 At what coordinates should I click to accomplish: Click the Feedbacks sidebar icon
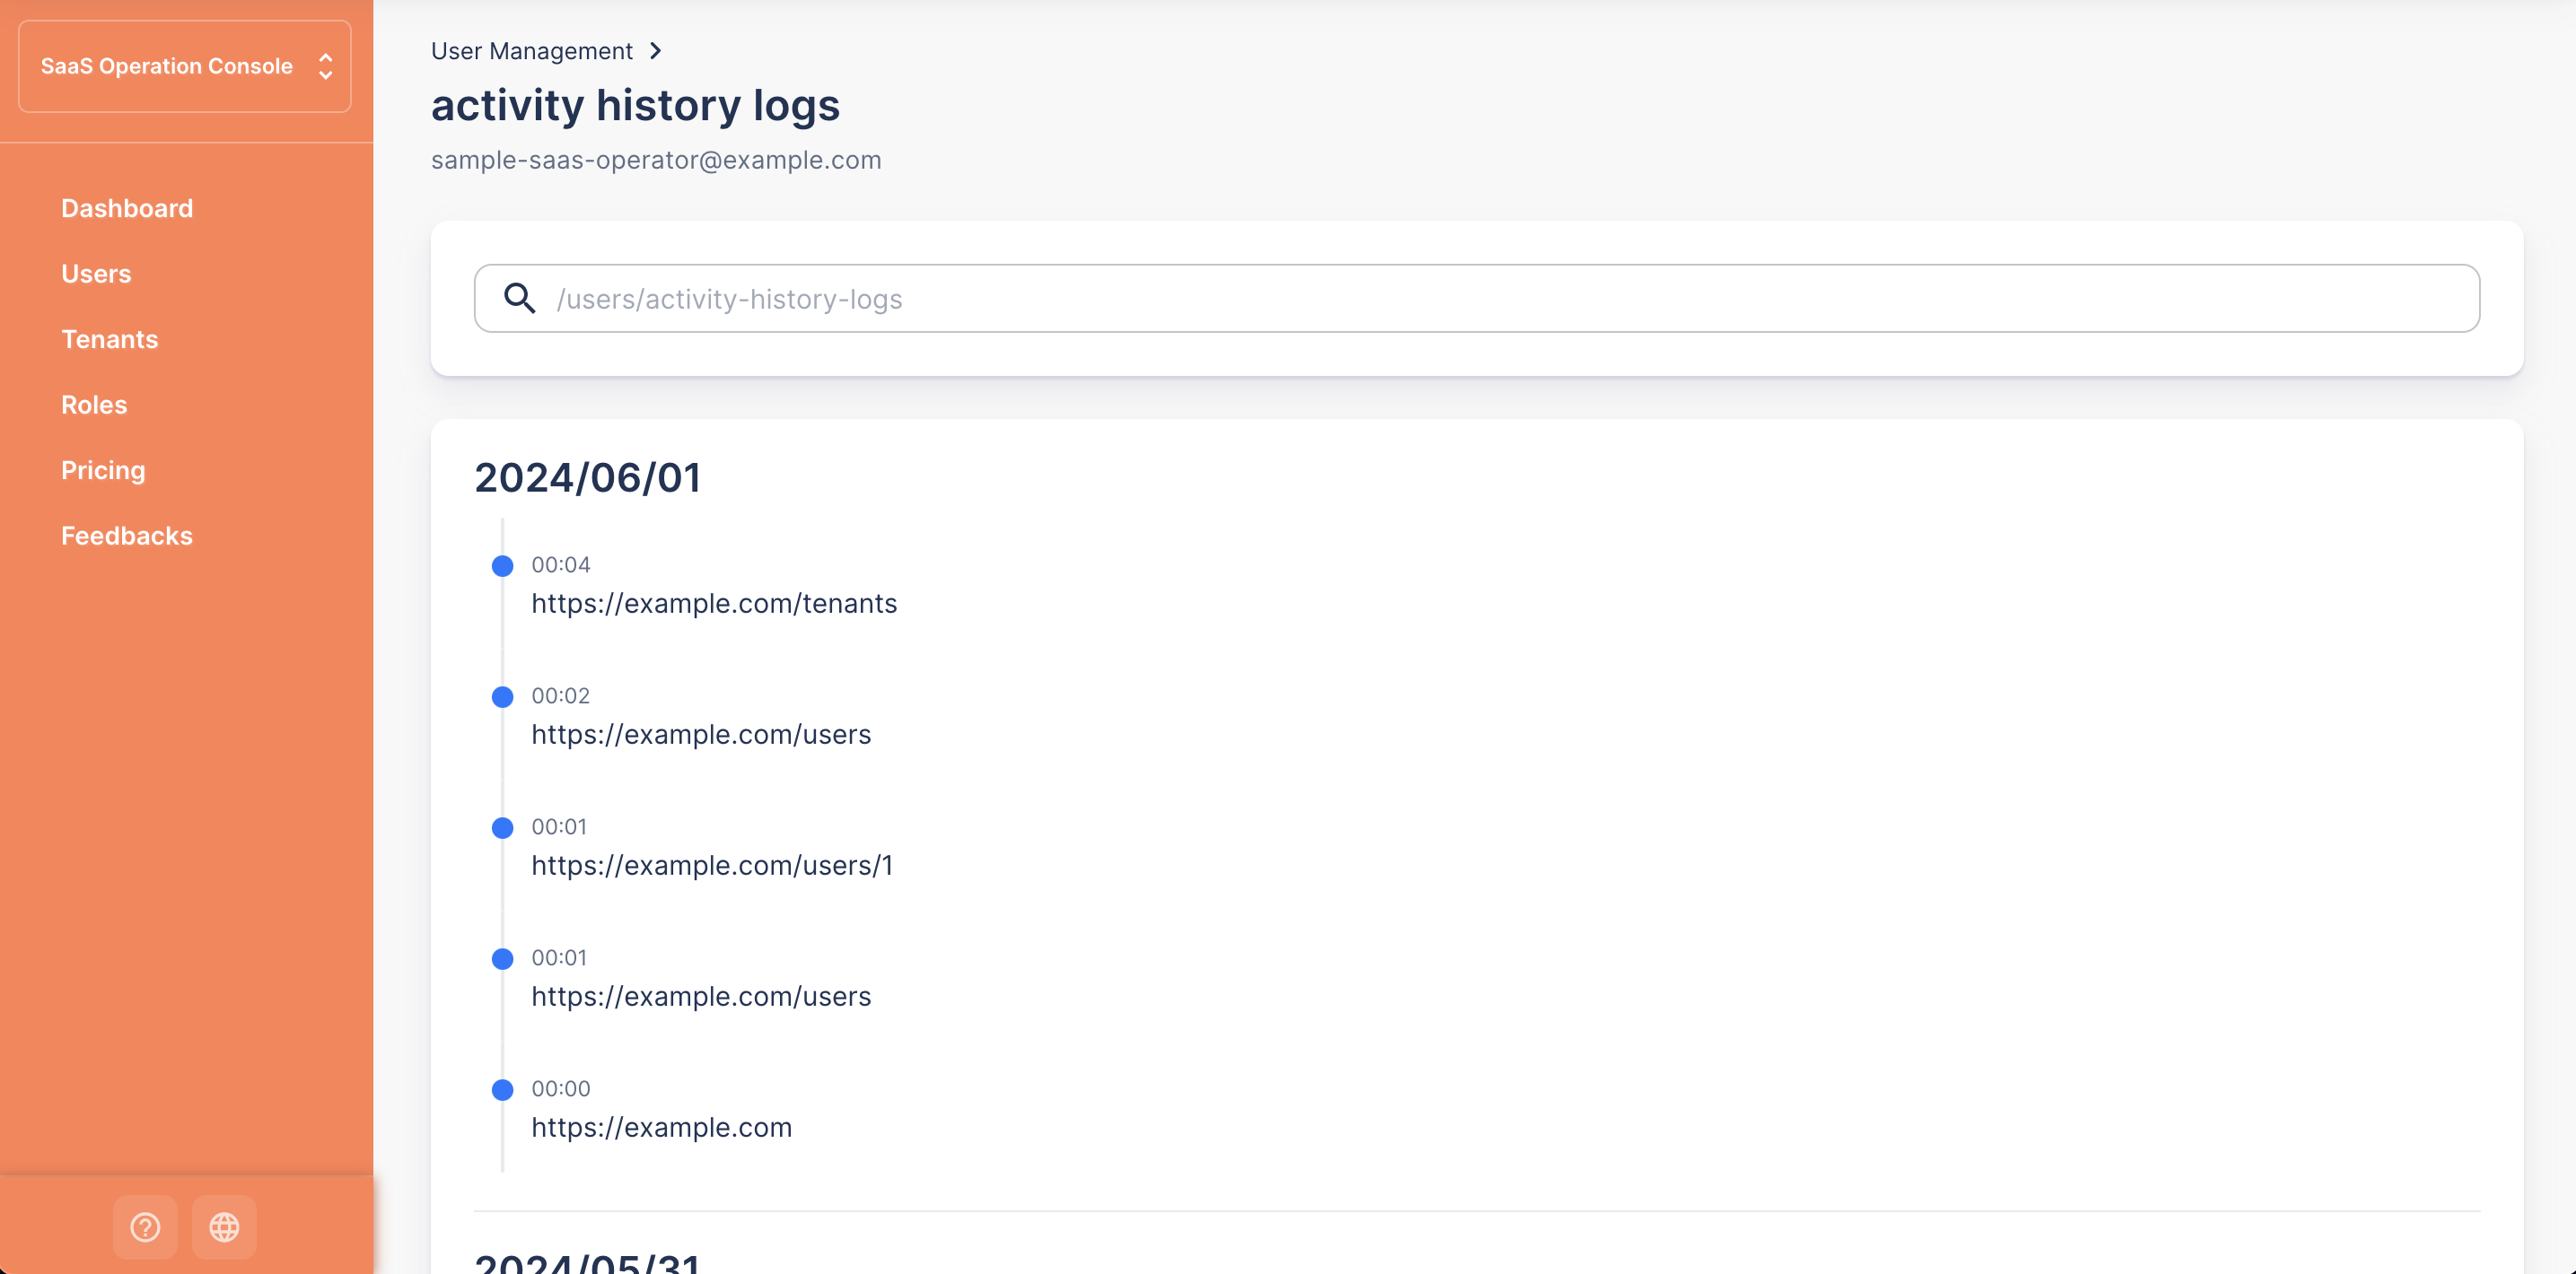[127, 536]
